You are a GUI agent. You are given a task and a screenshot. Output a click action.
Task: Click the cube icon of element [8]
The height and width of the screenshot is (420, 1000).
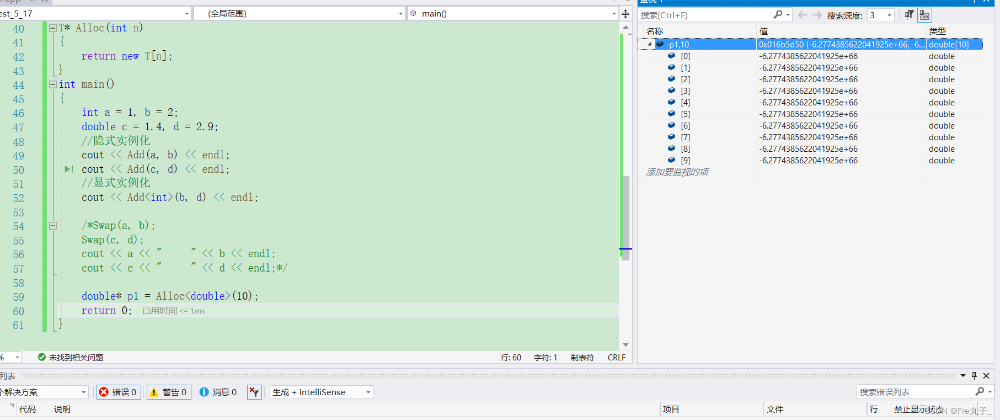[x=671, y=148]
